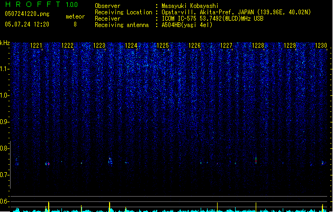This screenshot has width=333, height=212.
Task: Click observer name Masayuki Kobayashi
Action: pos(190,6)
